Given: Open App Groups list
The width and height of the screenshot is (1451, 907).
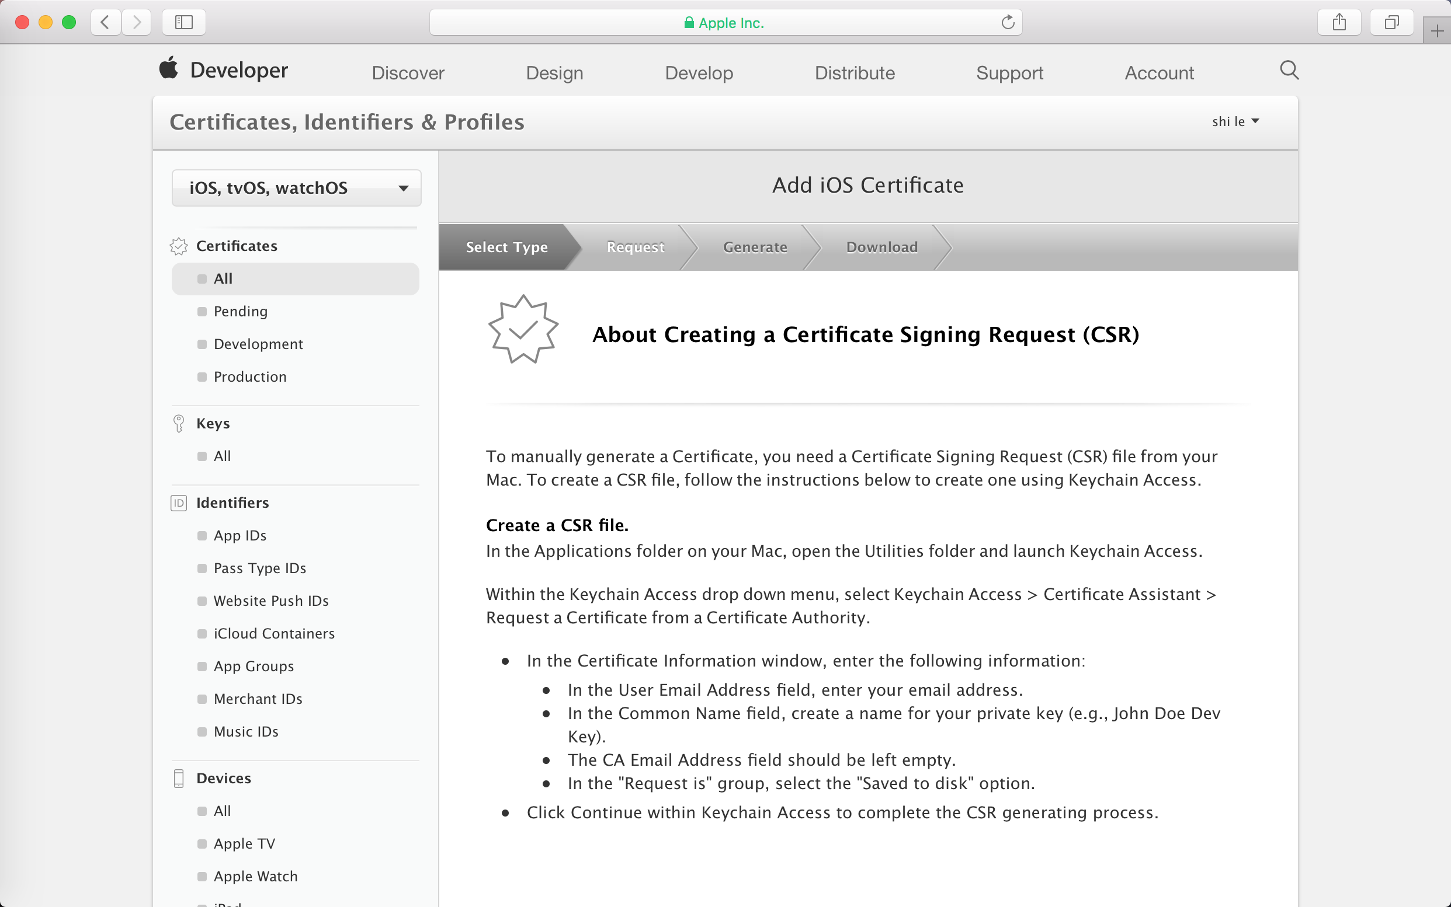Looking at the screenshot, I should (x=254, y=667).
